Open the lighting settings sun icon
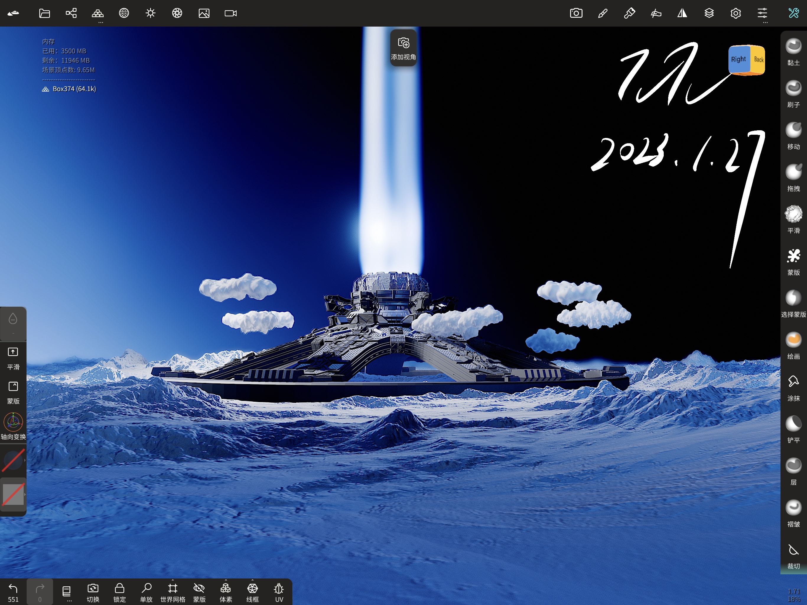The image size is (807, 605). pos(150,13)
